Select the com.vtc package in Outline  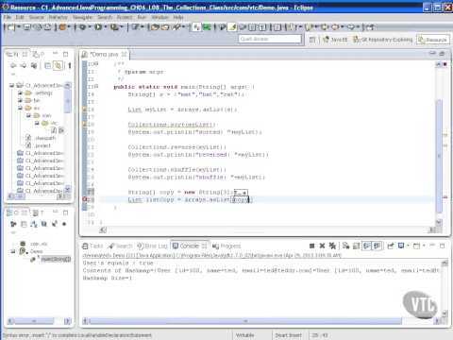coord(34,244)
